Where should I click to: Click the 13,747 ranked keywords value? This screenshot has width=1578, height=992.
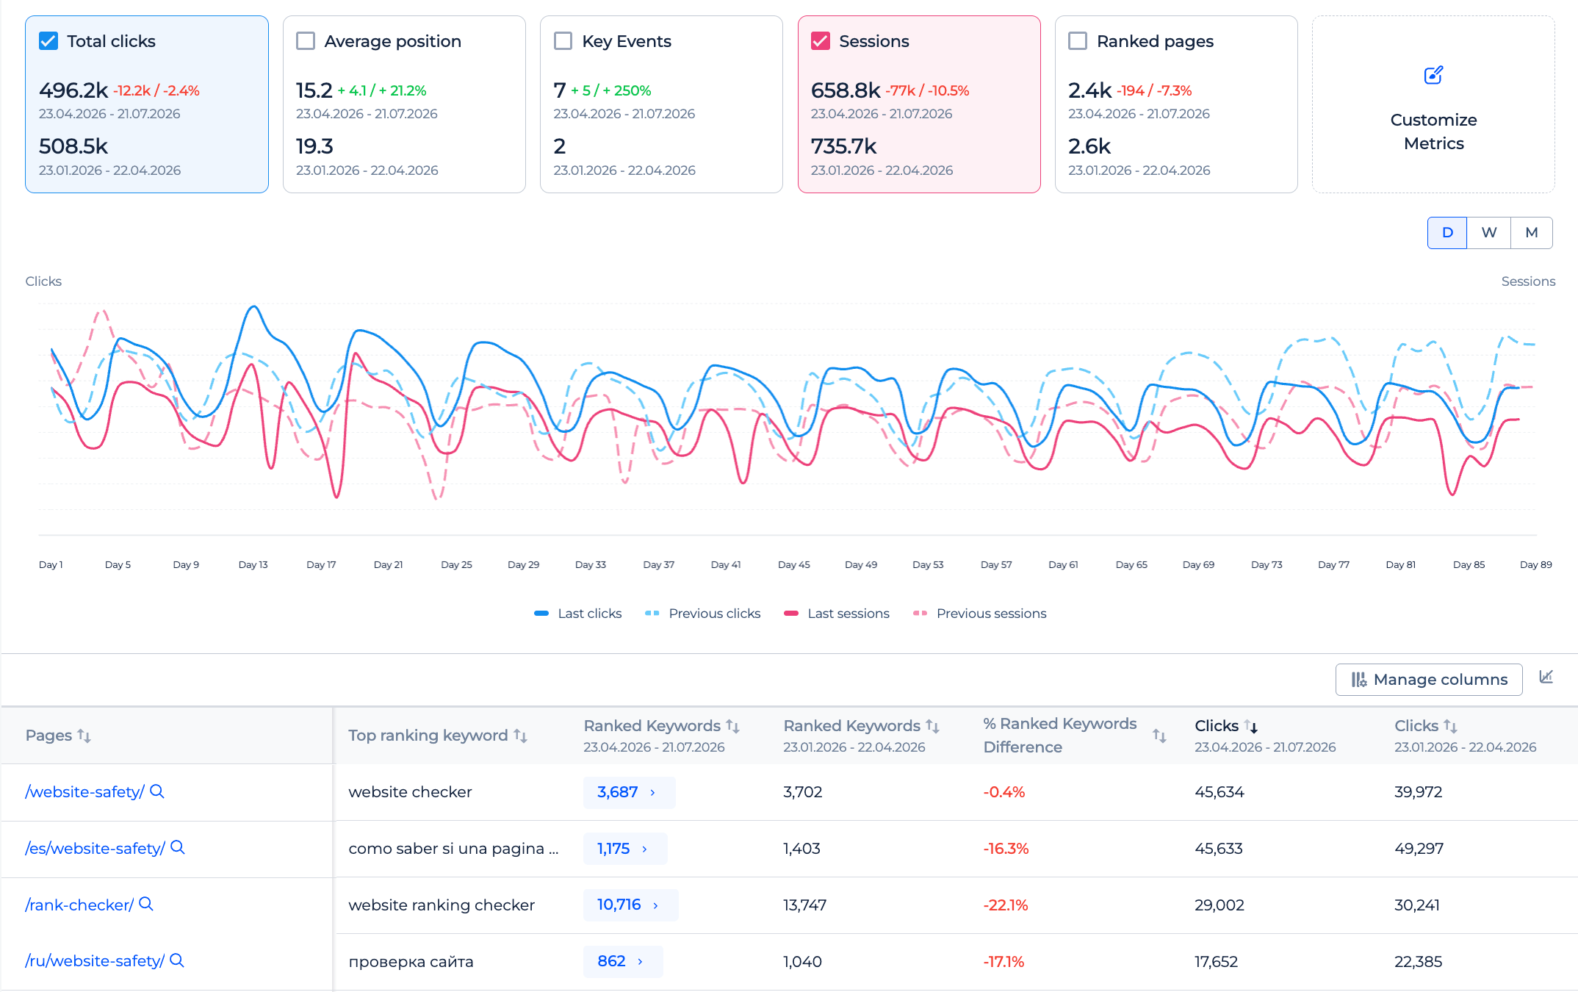pyautogui.click(x=804, y=905)
